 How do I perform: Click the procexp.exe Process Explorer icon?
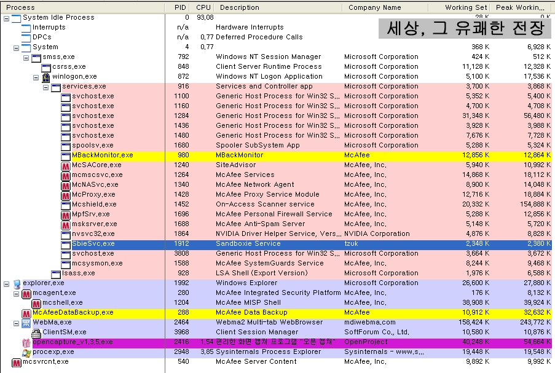pyautogui.click(x=26, y=353)
